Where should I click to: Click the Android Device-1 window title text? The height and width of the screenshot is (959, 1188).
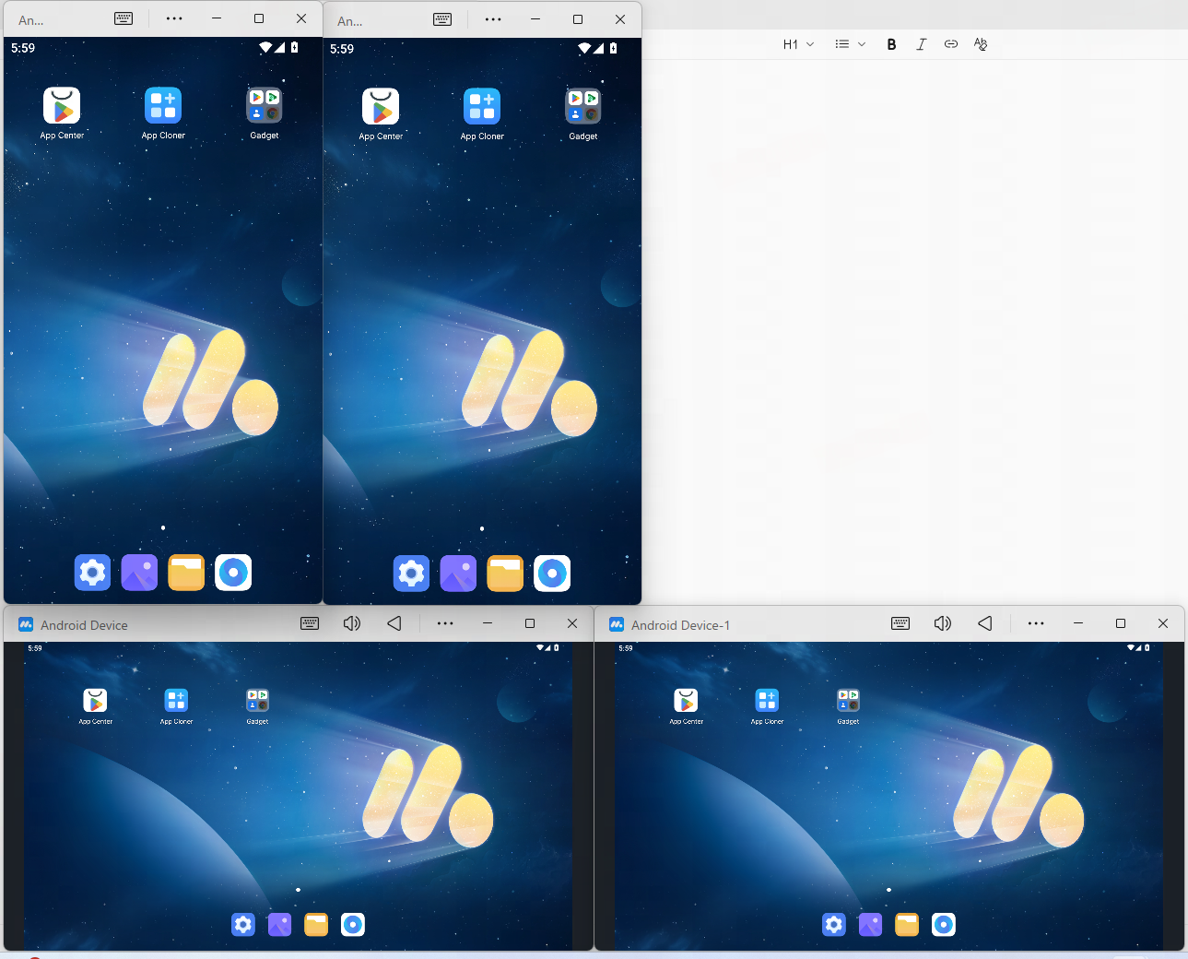680,625
